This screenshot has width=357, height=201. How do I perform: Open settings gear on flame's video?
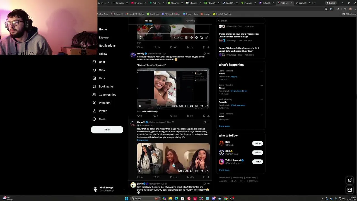[x=196, y=171]
